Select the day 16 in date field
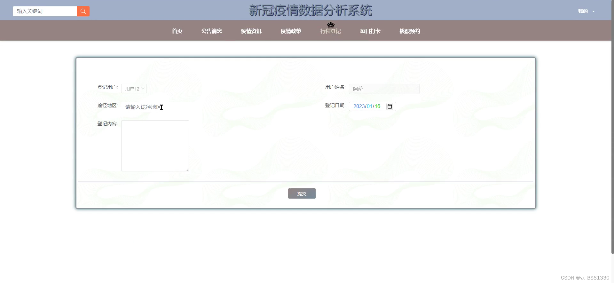 (378, 106)
